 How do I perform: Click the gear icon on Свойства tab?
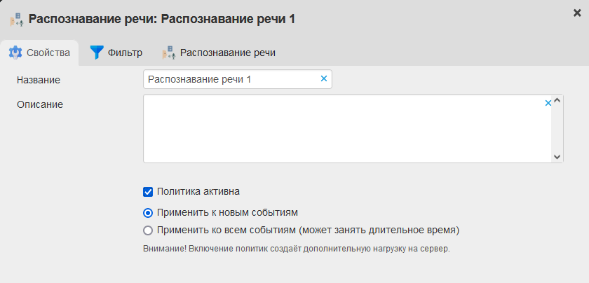point(15,53)
